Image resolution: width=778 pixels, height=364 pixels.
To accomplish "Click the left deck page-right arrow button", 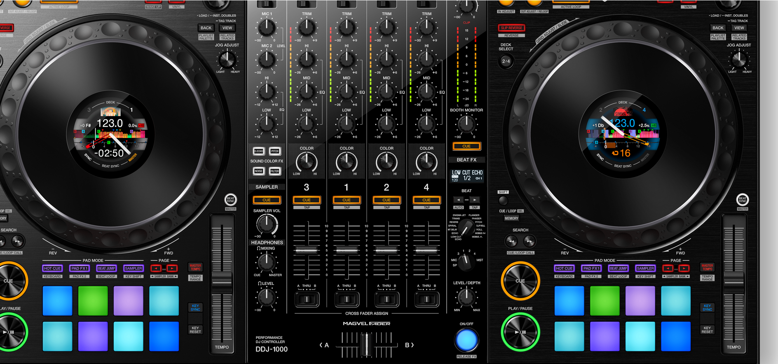I will pos(172,268).
